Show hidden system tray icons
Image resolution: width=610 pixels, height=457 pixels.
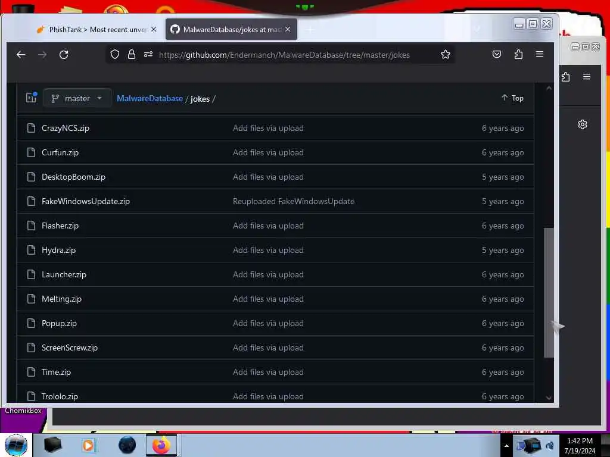(x=506, y=446)
